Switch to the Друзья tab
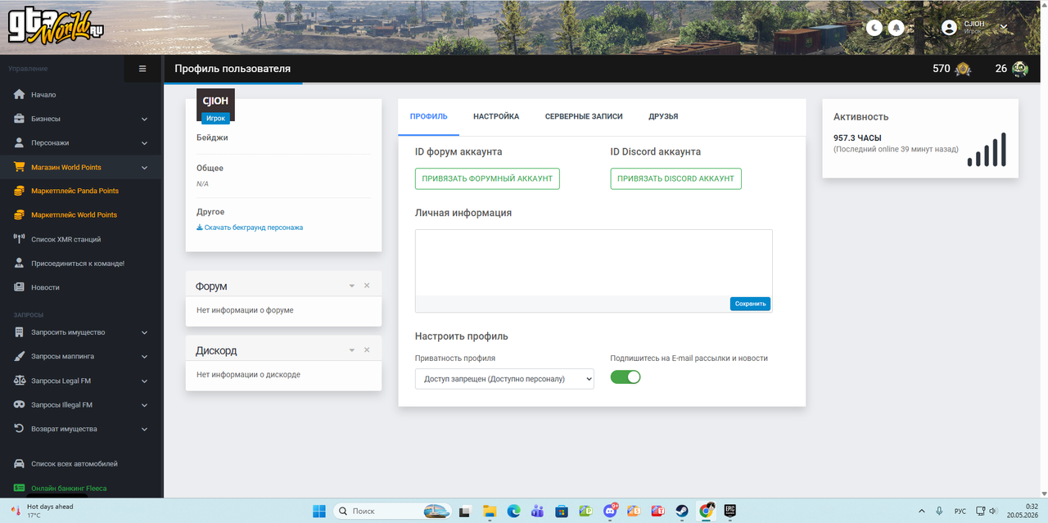Viewport: 1048px width, 523px height. [663, 116]
